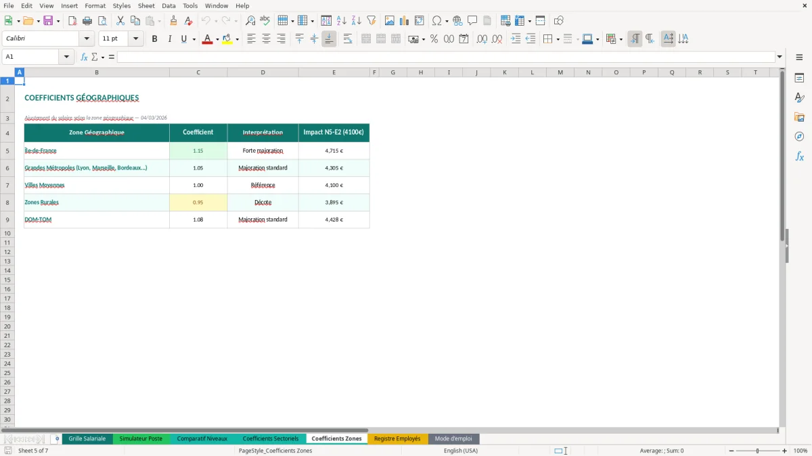Viewport: 812px width, 456px height.
Task: Insert a chart
Action: coord(405,21)
